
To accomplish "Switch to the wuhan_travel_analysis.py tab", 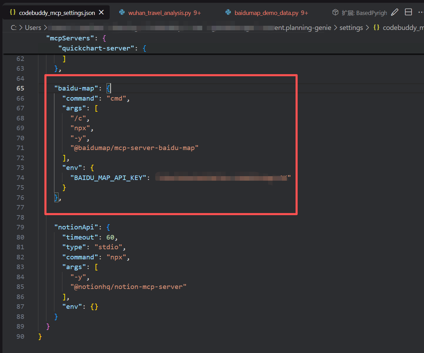I will coord(159,13).
